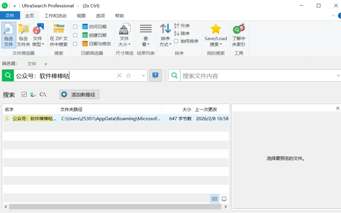Add search to favorites with star icon

click(x=129, y=76)
